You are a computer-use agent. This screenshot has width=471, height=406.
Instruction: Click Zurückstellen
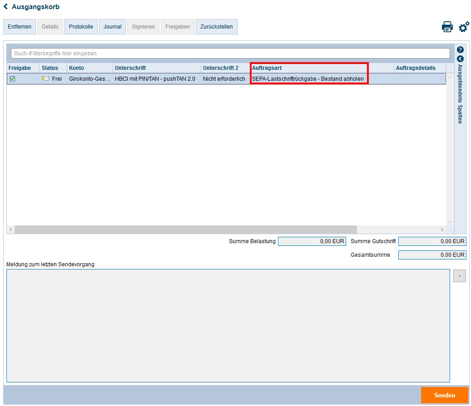217,27
